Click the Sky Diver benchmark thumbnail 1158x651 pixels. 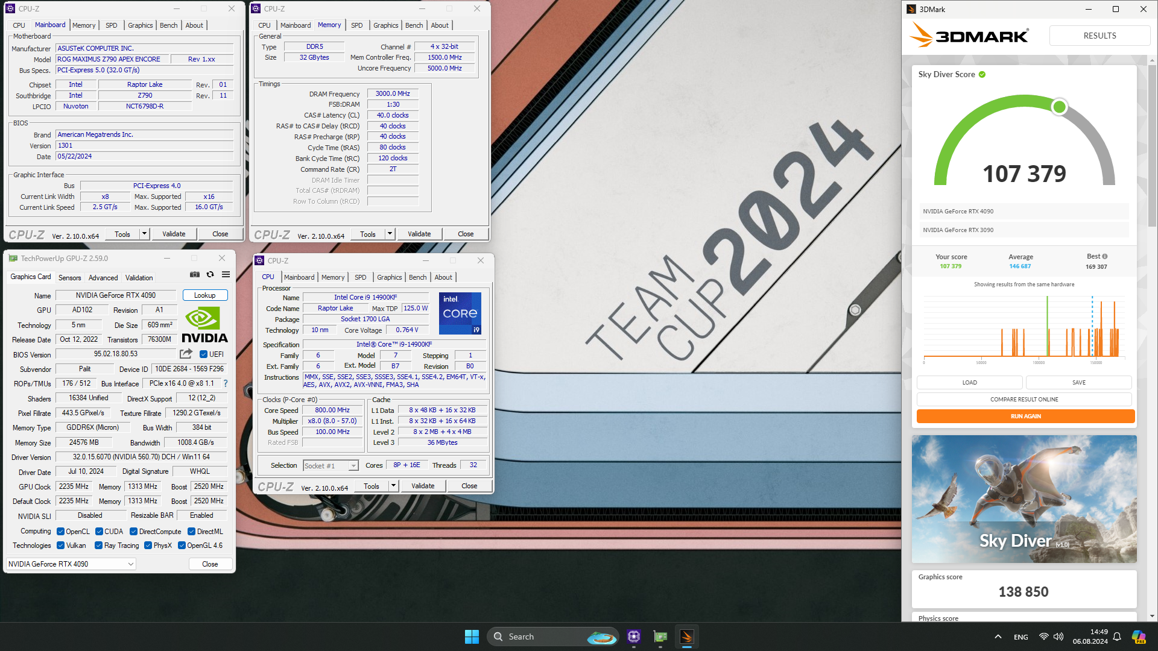(1024, 499)
